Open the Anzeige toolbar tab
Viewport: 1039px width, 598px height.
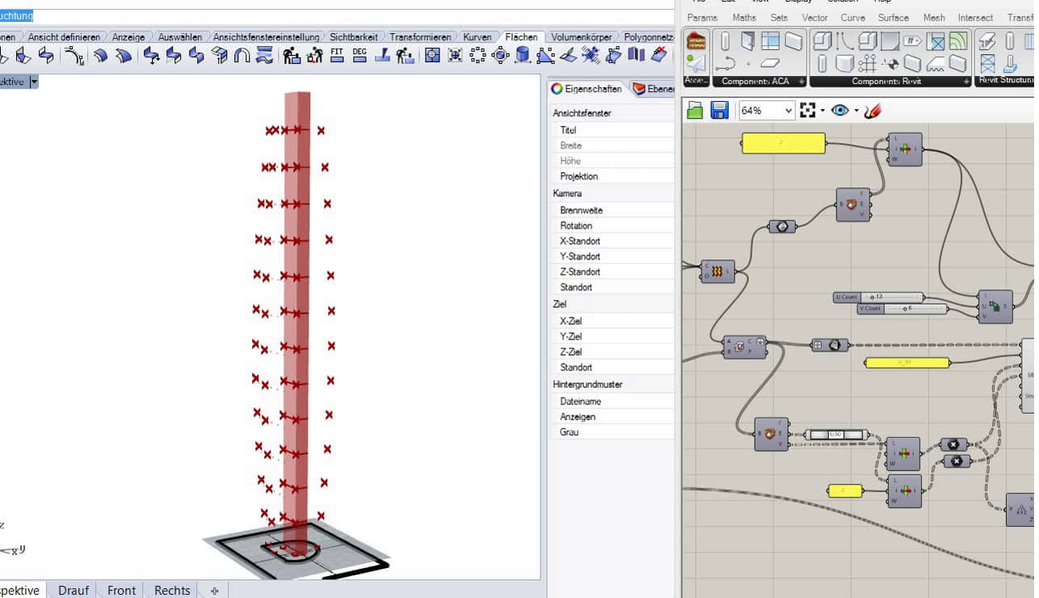pyautogui.click(x=128, y=36)
